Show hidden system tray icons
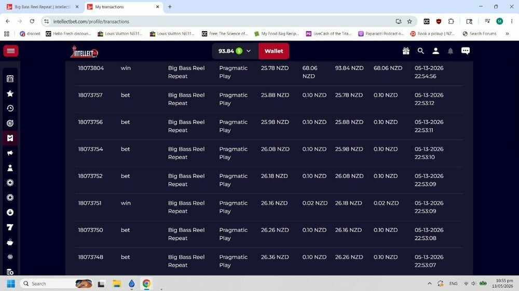519x291 pixels. pos(430,283)
